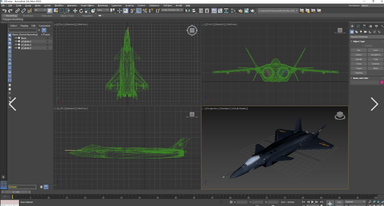Switch to the Modify panel icon
Screen dimensions: 384x206
pos(358,26)
